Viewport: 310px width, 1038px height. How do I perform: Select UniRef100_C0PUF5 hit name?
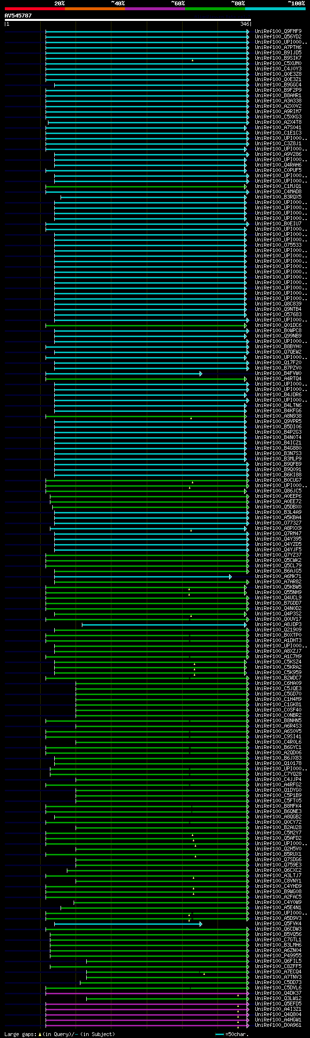278,170
